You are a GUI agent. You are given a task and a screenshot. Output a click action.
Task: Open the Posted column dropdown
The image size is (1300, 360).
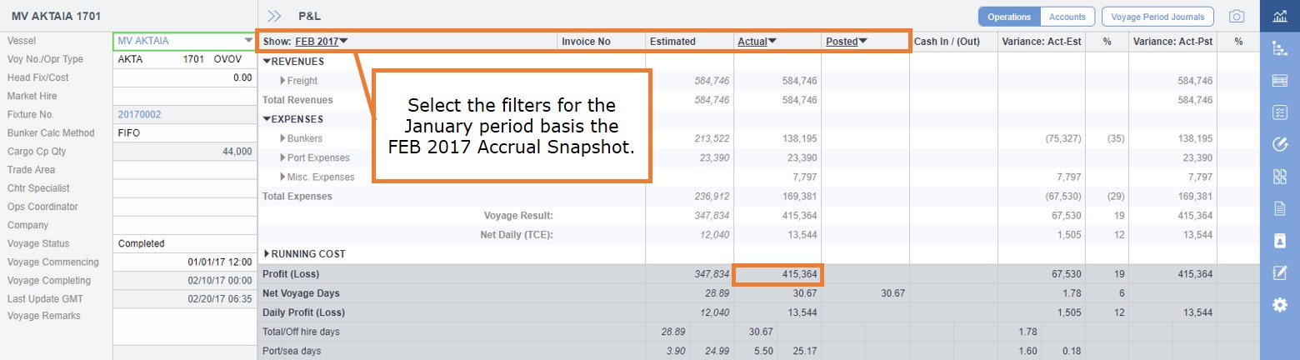(846, 41)
